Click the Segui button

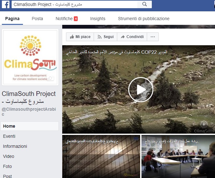105,37
